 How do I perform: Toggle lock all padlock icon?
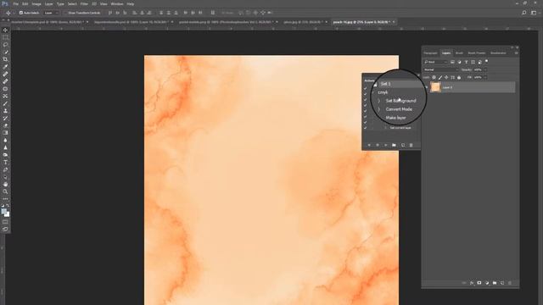click(x=459, y=77)
